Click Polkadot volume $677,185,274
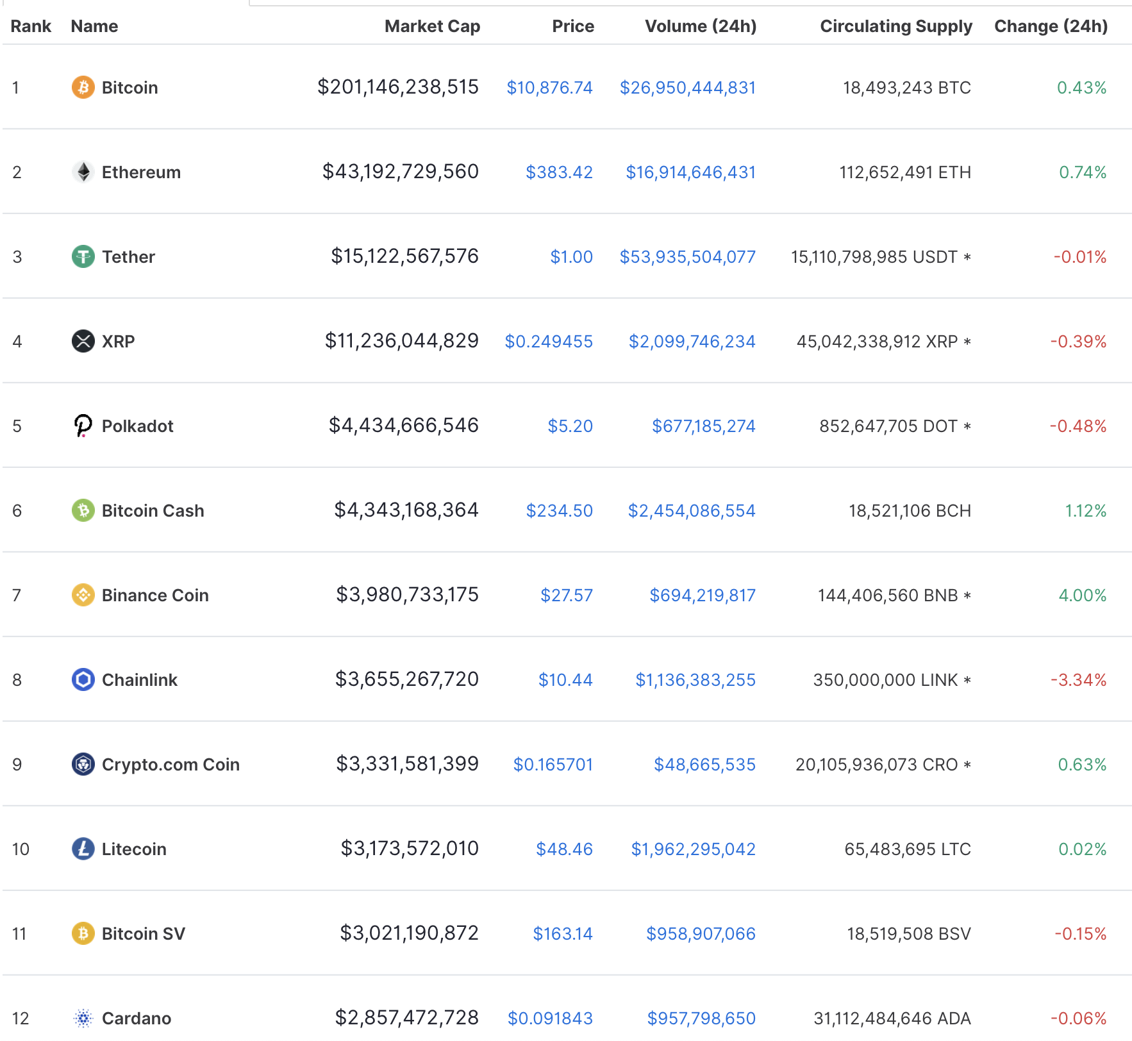The image size is (1132, 1041). pyautogui.click(x=704, y=426)
